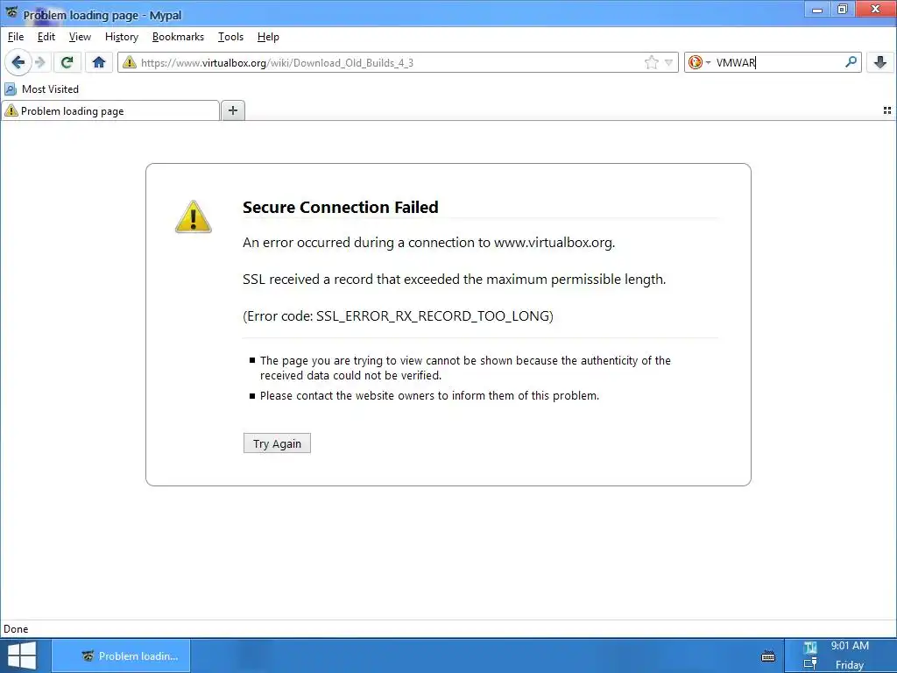Click the Secure Connection Failed heading
897x673 pixels.
pyautogui.click(x=341, y=207)
